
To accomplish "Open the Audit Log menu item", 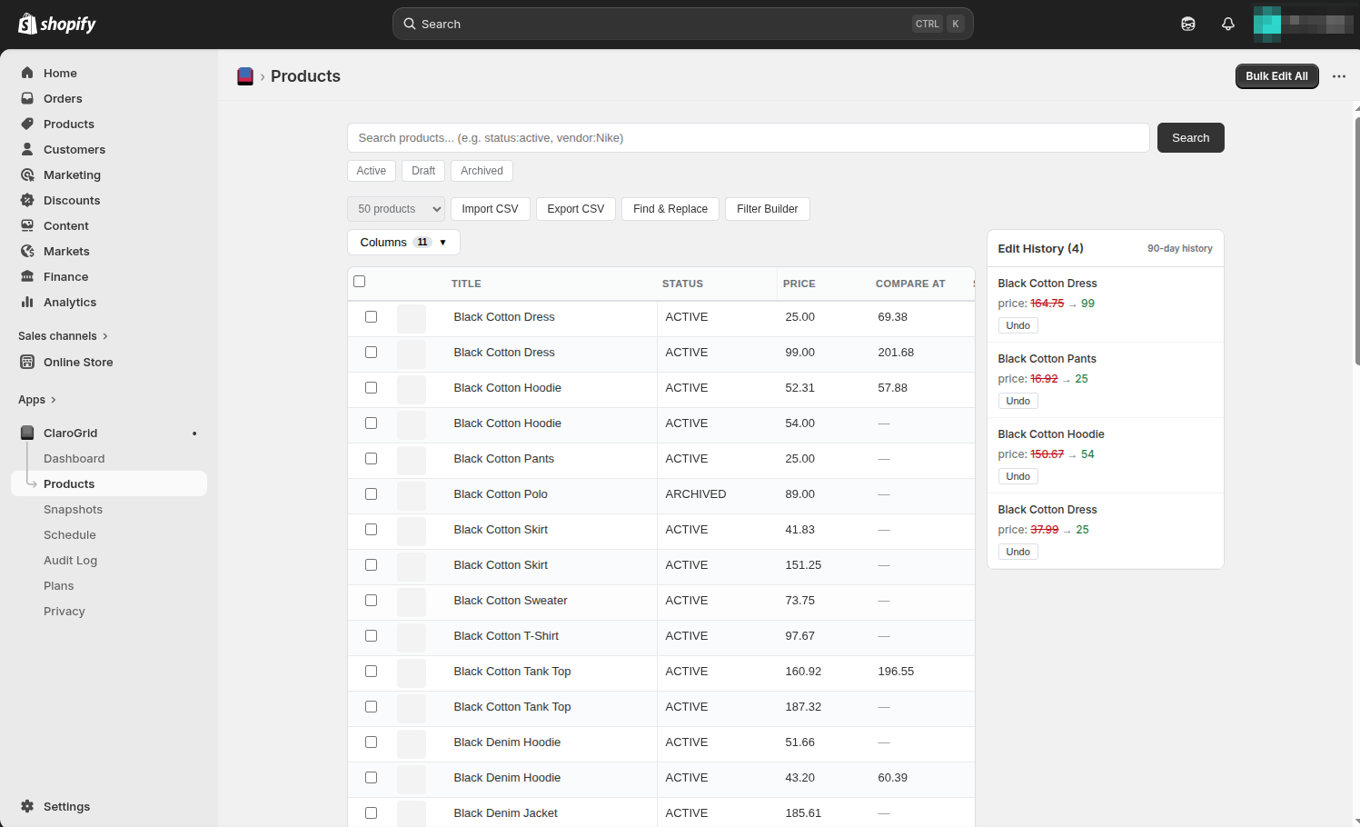I will [x=70, y=560].
